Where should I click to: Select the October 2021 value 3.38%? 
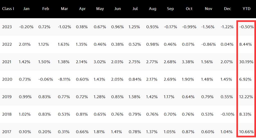point(189,62)
